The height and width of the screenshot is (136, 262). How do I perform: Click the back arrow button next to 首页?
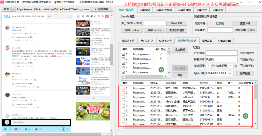[13, 9]
